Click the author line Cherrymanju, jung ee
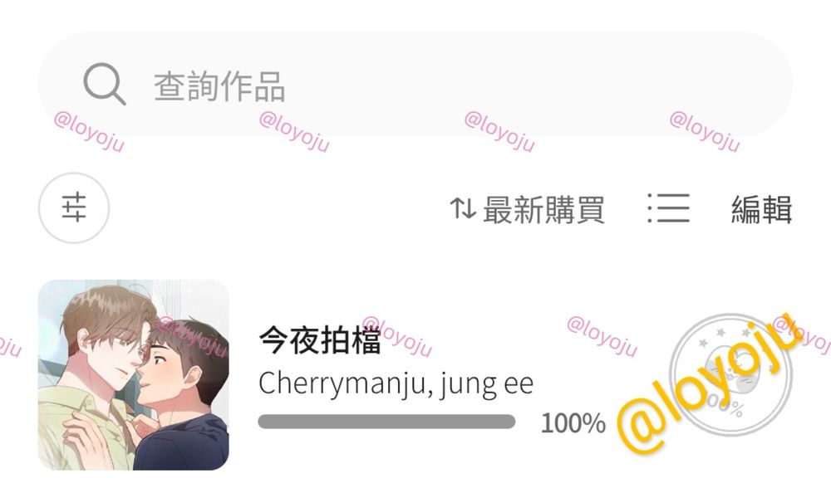The width and height of the screenshot is (831, 493). 396,383
